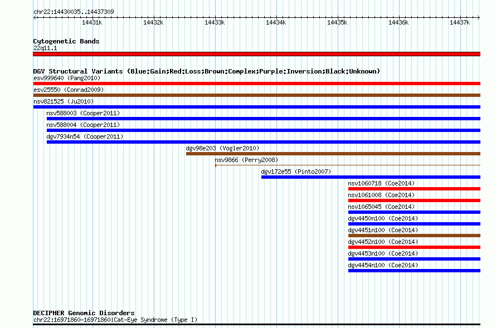This screenshot has width=496, height=328.
Task: Click the nsv1060718 red loss bar
Action: 414,189
